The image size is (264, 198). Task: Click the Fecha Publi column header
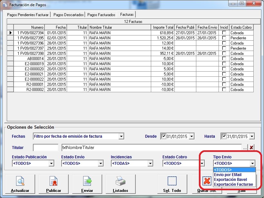click(185, 27)
